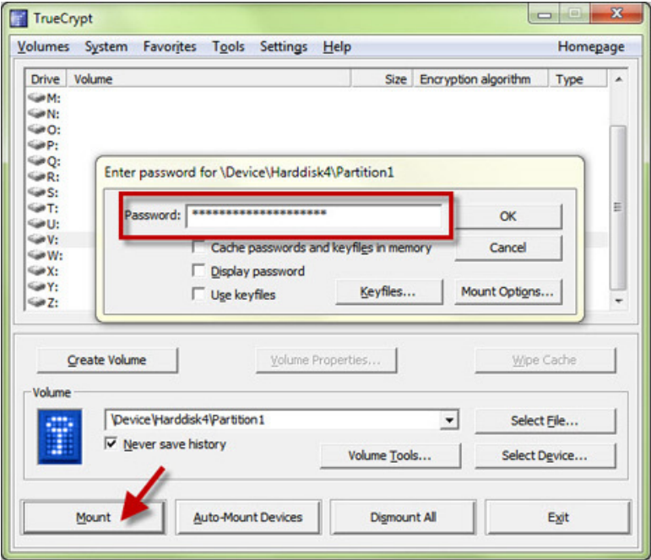Check the Display password box

click(x=199, y=271)
